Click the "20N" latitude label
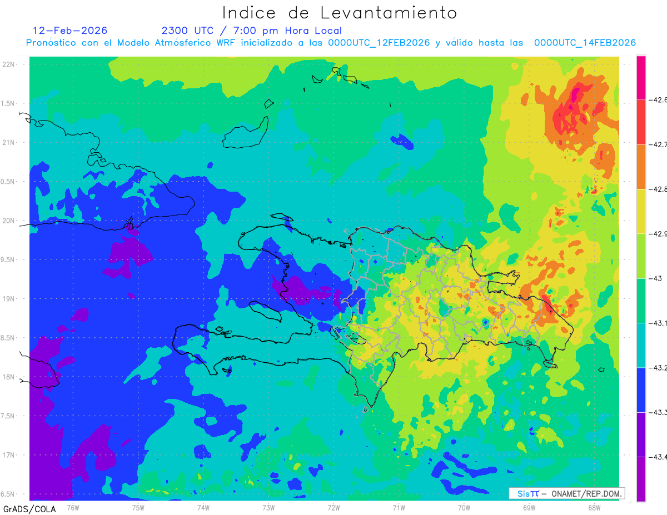 [9, 221]
